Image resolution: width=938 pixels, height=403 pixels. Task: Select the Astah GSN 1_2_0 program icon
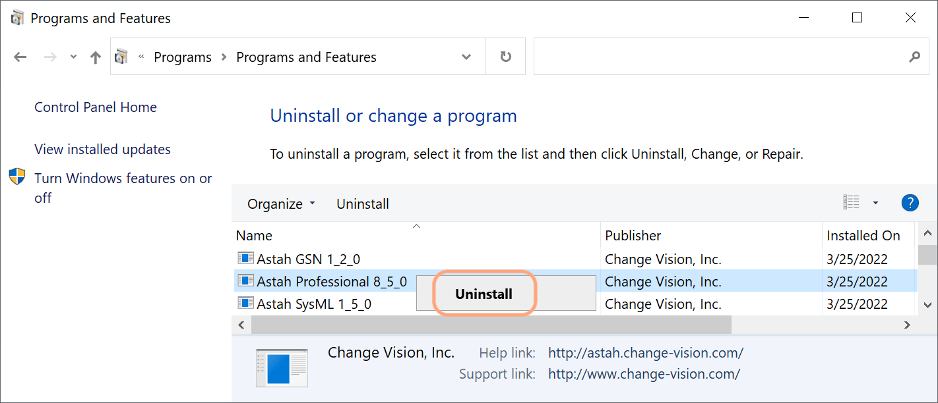click(x=245, y=259)
